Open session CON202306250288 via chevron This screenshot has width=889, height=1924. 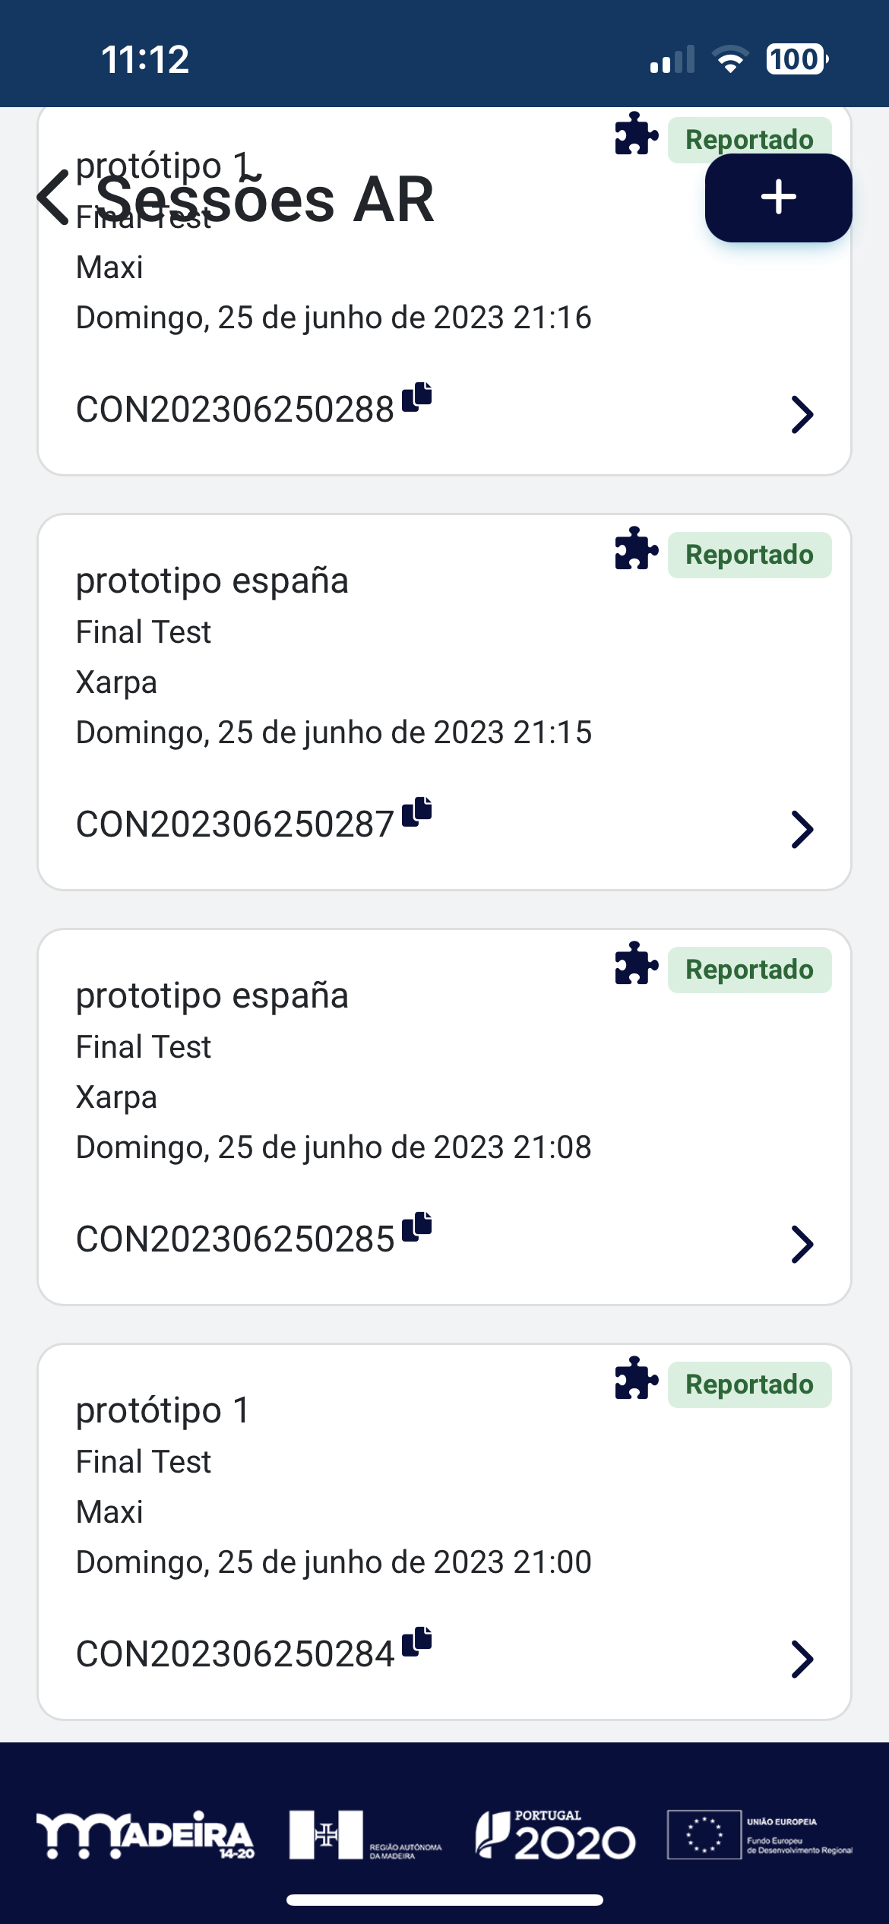(802, 414)
